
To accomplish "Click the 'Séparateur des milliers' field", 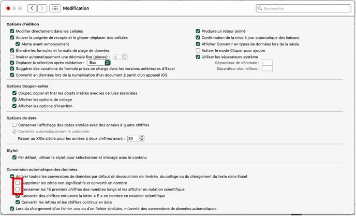I will click(267, 68).
